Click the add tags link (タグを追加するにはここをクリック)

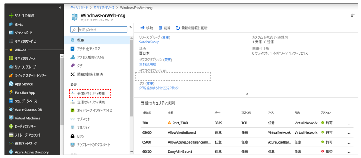point(159,88)
